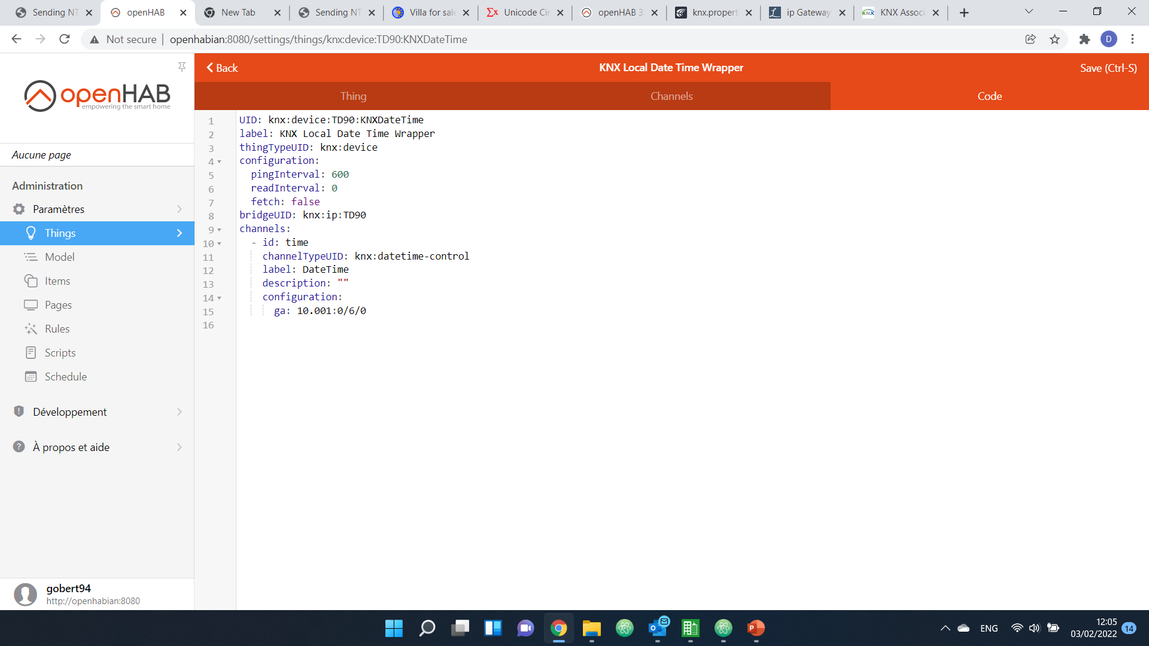Click the openHAB logo
Image resolution: width=1149 pixels, height=646 pixels.
pos(97,96)
